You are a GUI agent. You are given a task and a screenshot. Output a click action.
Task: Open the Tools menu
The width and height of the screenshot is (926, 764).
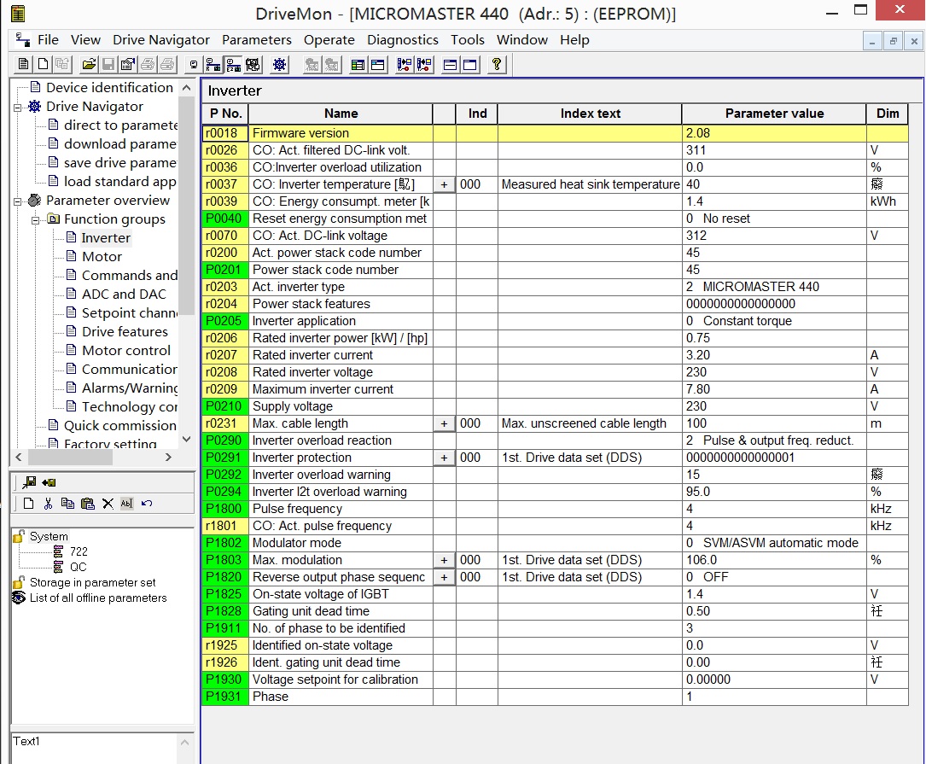[x=468, y=39]
